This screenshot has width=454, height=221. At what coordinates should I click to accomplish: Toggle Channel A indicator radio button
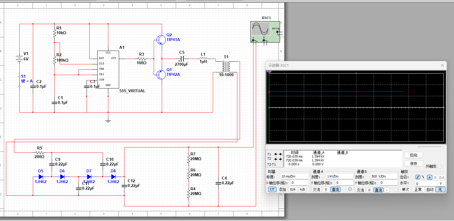pyautogui.click(x=350, y=189)
